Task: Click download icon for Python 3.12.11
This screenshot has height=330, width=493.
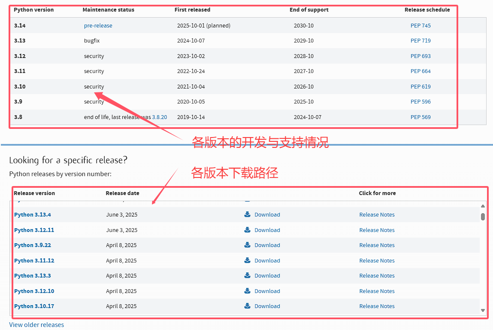Action: pos(248,230)
